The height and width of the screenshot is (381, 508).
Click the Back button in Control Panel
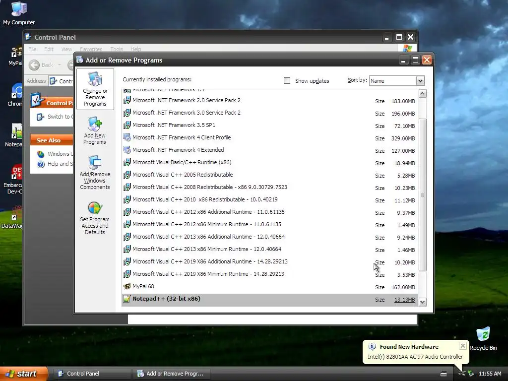pyautogui.click(x=41, y=65)
